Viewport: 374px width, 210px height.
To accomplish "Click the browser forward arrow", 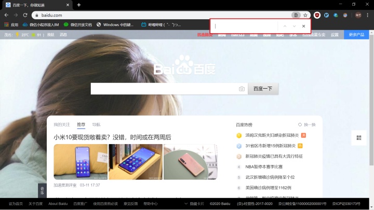I will (x=16, y=15).
